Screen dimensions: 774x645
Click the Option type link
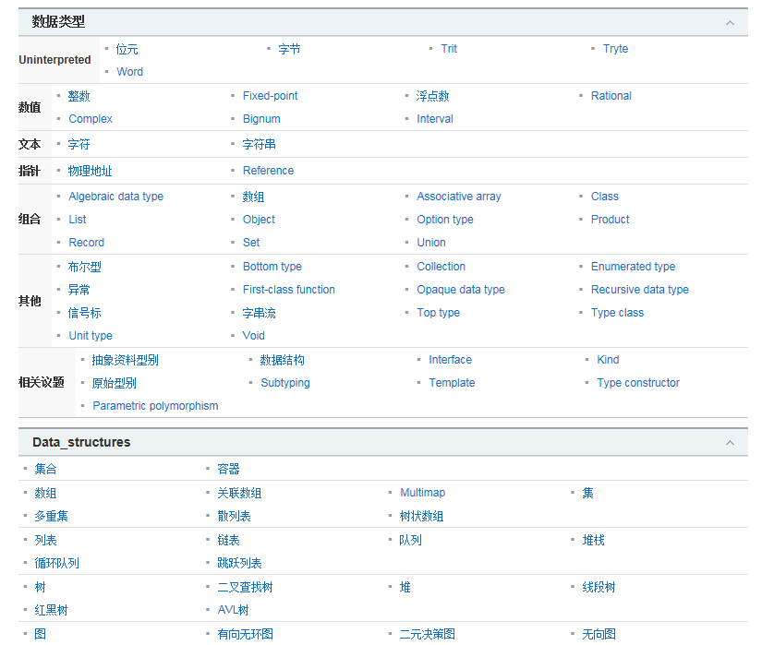445,220
